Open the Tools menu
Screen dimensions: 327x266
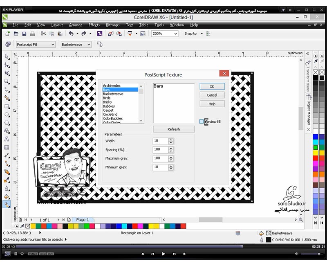click(x=159, y=25)
